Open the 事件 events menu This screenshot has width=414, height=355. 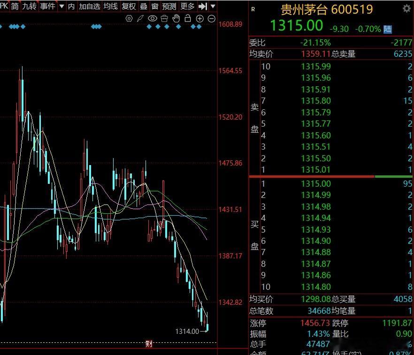point(47,6)
